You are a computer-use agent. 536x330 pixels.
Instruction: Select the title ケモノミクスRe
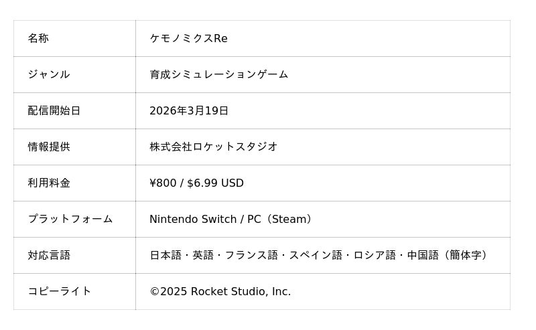click(x=188, y=39)
